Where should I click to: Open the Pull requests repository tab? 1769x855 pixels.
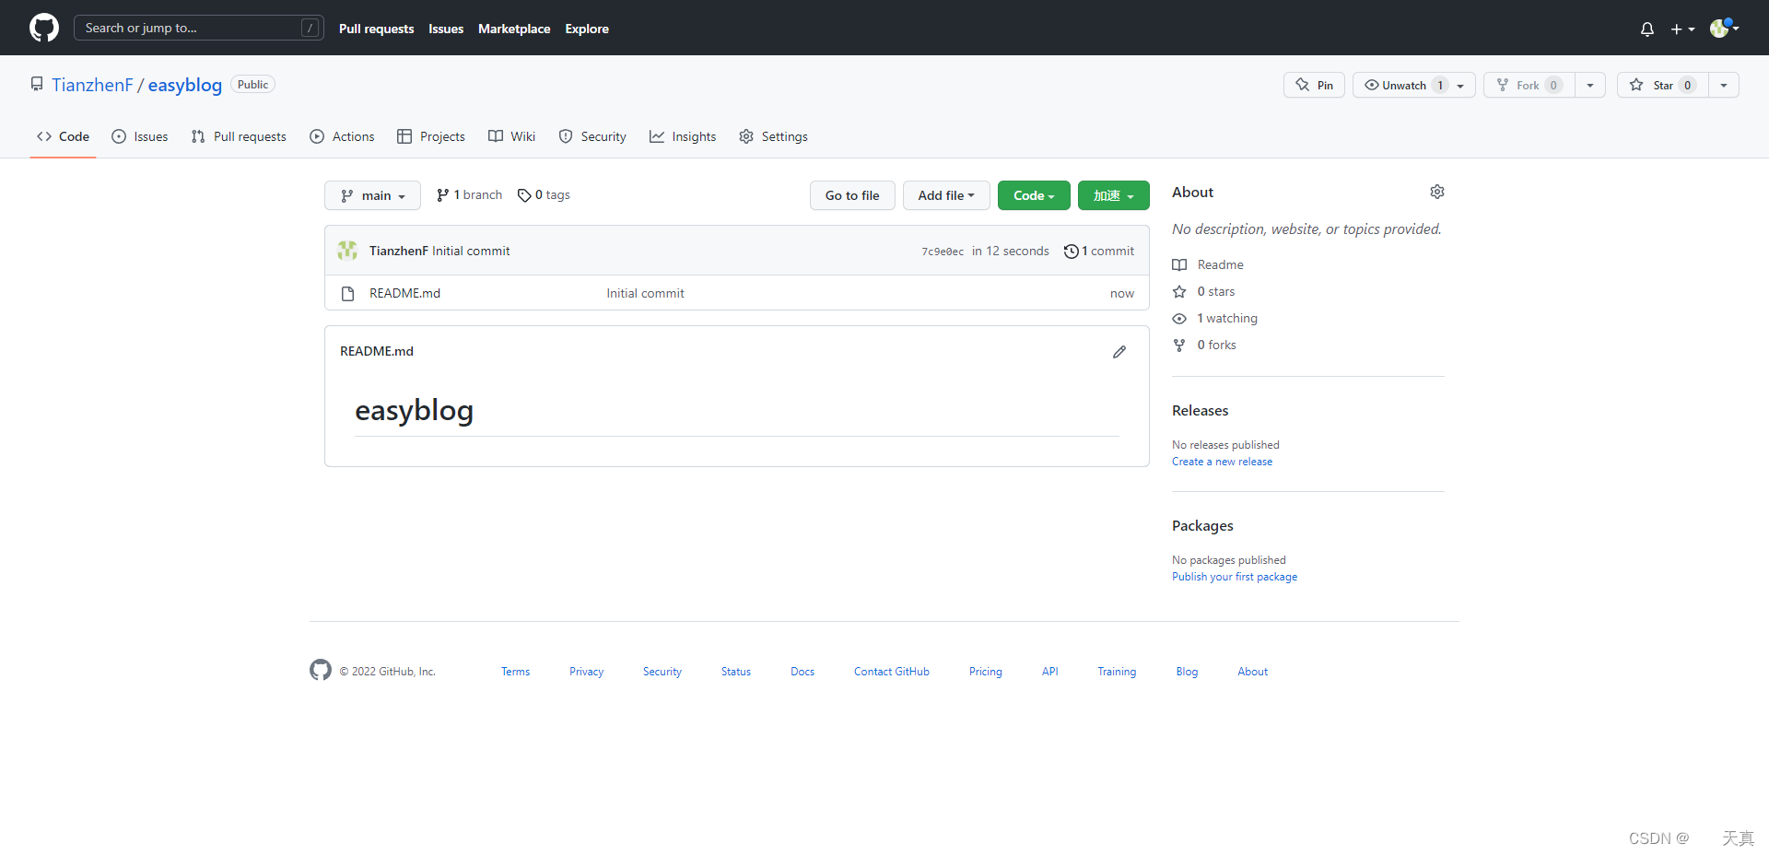click(239, 136)
